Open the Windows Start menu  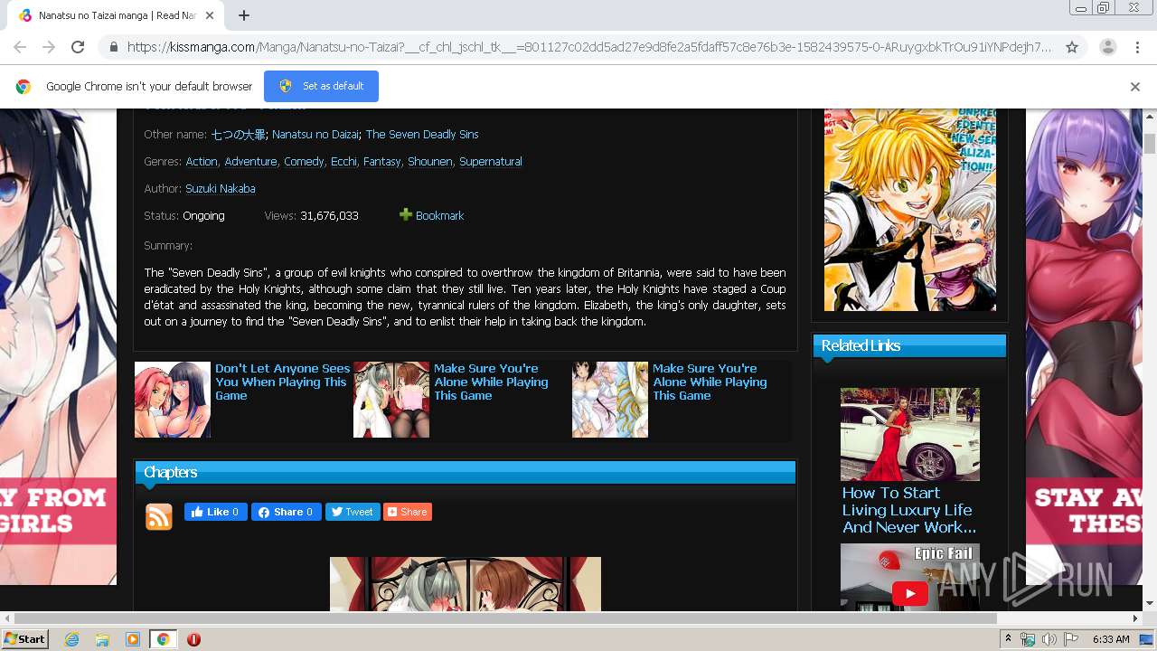coord(25,638)
